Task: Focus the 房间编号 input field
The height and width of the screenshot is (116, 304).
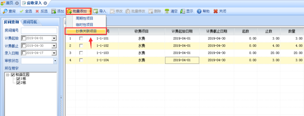Action: [x=39, y=31]
